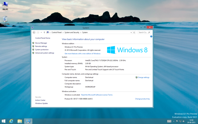
Task: Select the installed memory value 2.00 GB
Action: [88, 64]
